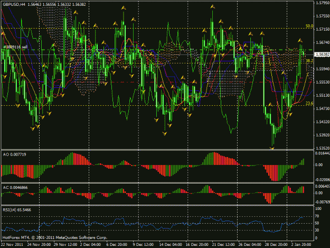Click the 14 Dec 04:00 time label

click(x=171, y=245)
